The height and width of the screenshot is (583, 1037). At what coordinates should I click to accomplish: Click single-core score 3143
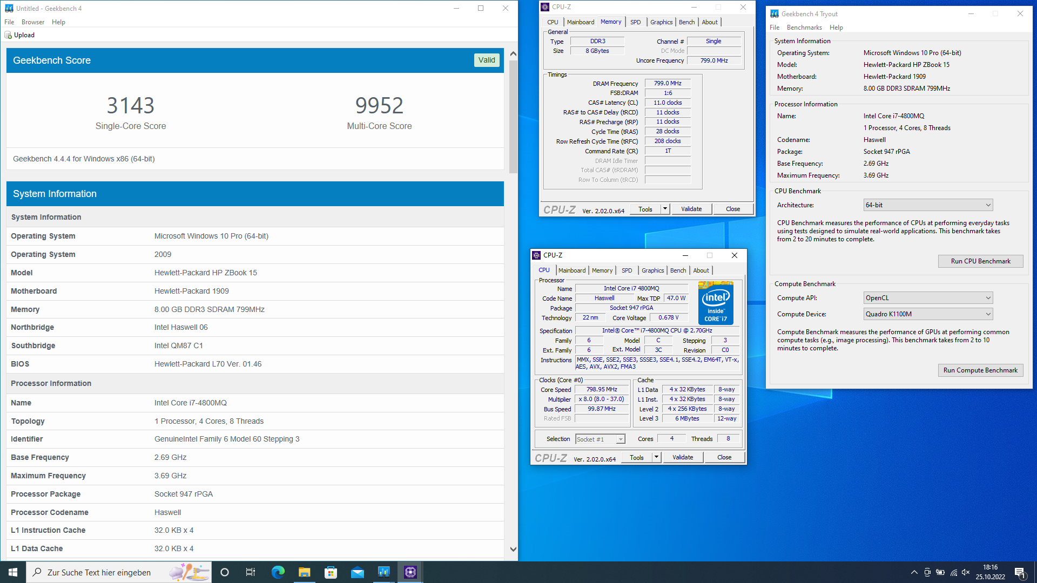point(131,105)
